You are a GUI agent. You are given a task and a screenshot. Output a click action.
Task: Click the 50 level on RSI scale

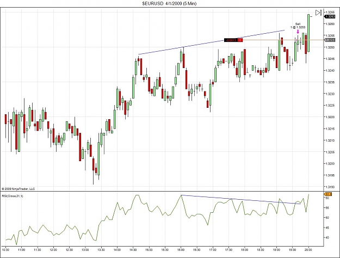(x=327, y=218)
